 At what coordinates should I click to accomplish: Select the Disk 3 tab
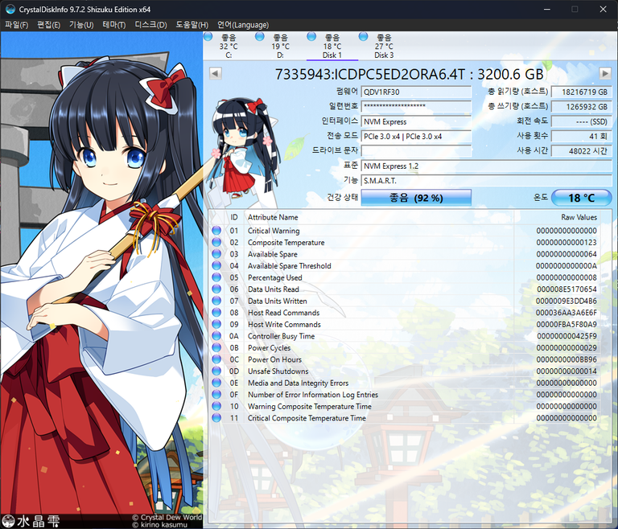point(384,46)
